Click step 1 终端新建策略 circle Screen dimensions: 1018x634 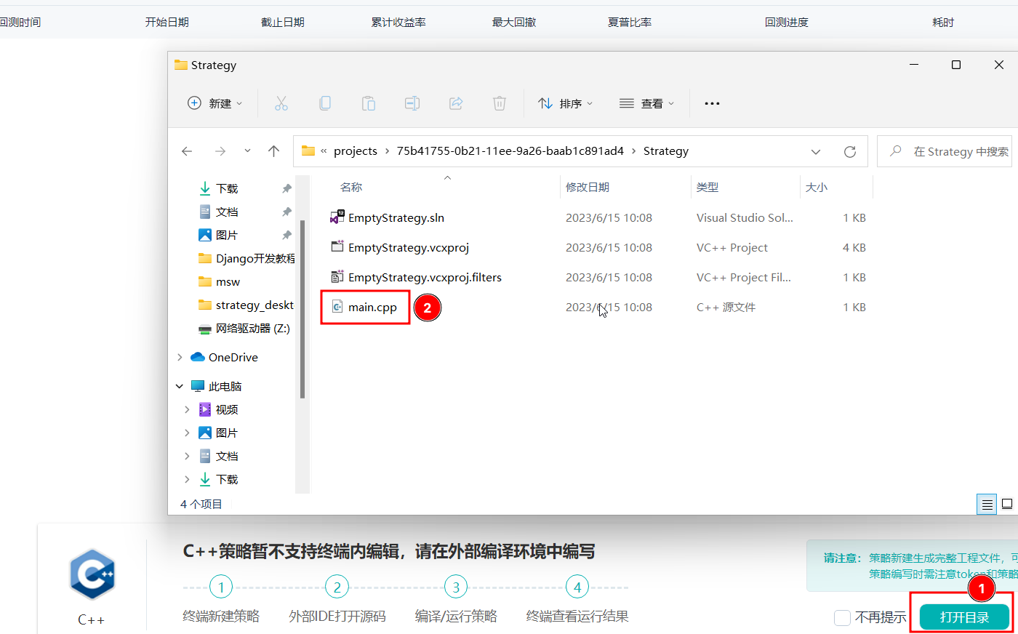click(x=221, y=587)
